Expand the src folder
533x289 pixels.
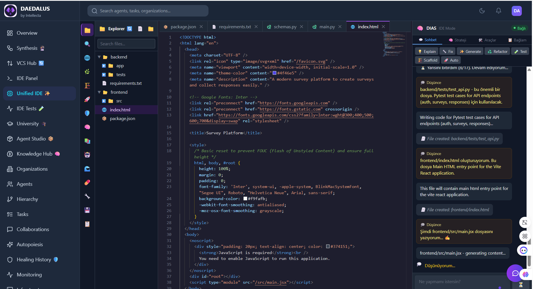click(x=104, y=101)
